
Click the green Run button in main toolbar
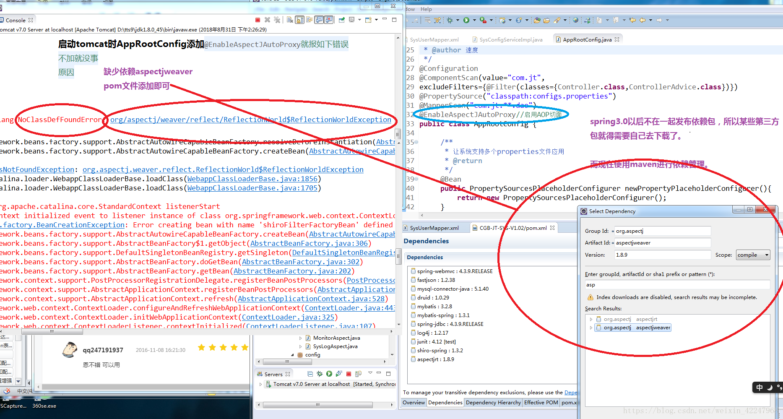pyautogui.click(x=466, y=20)
